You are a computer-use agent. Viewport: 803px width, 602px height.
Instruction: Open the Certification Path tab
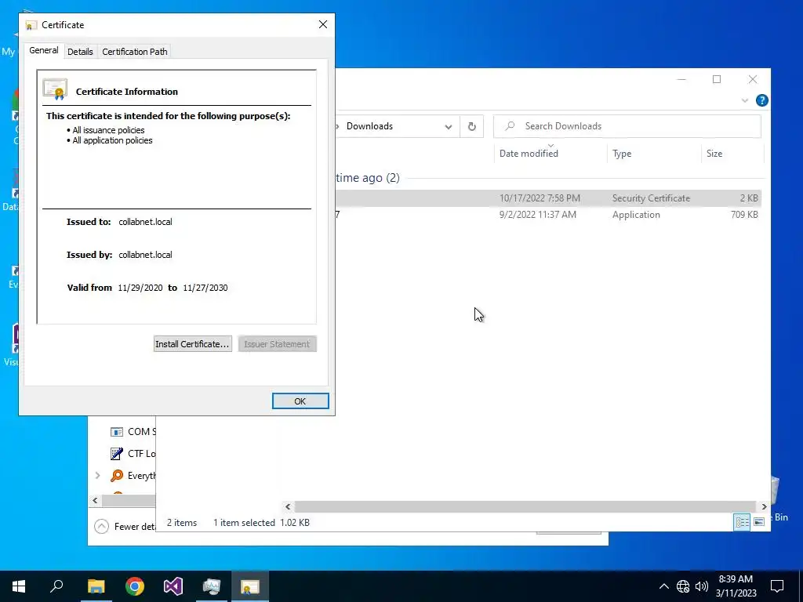point(135,52)
